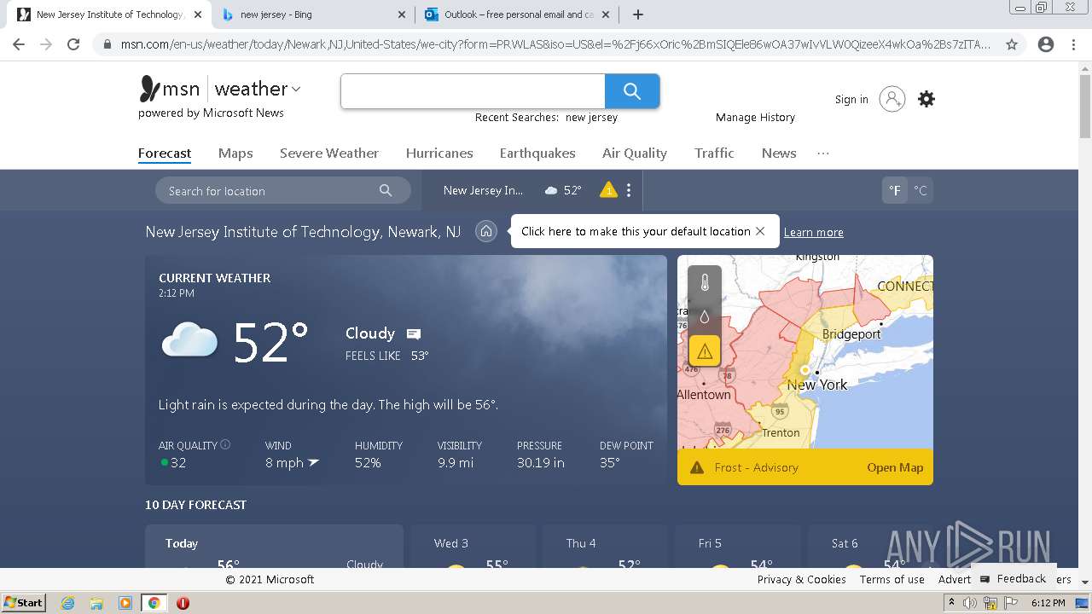Open the Earthquakes tab
Screen dimensions: 1092x614
[537, 153]
